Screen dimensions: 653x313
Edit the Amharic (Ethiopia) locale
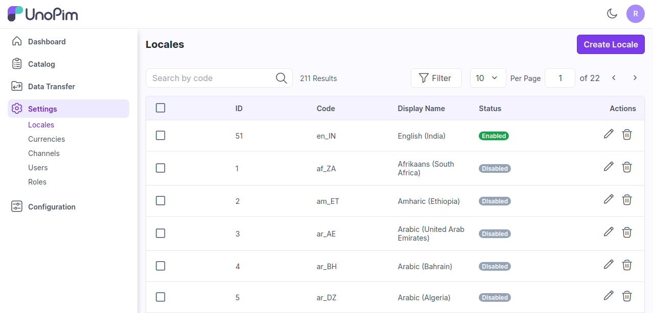608,199
